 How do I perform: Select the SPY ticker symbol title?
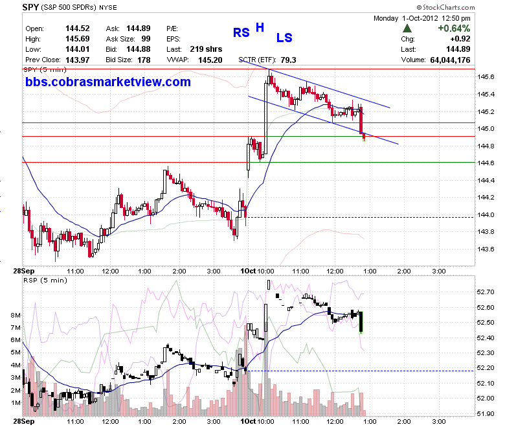[x=30, y=6]
